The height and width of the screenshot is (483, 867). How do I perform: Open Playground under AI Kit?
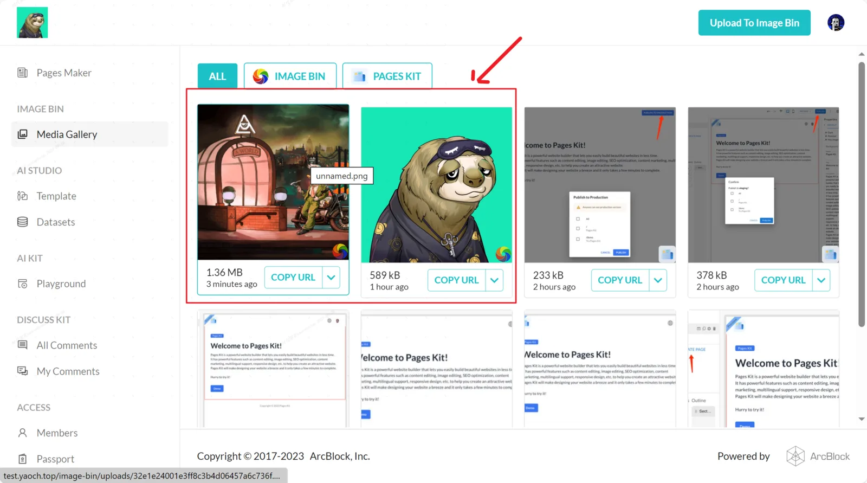click(x=90, y=284)
